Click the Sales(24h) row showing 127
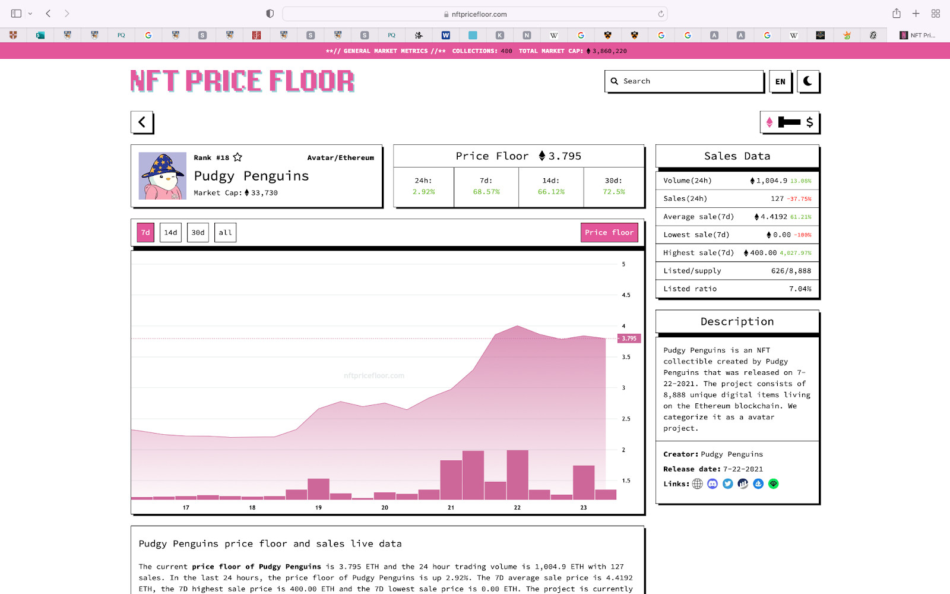Image resolution: width=950 pixels, height=594 pixels. point(737,198)
